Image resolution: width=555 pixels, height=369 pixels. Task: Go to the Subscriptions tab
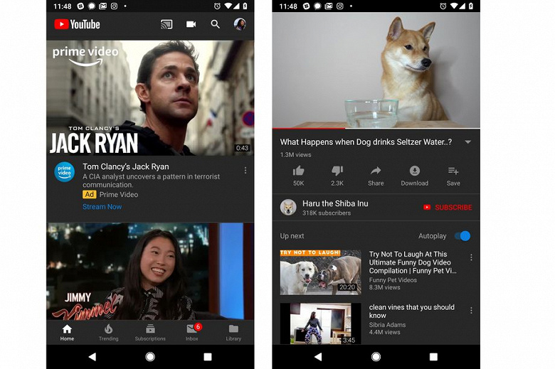[150, 333]
